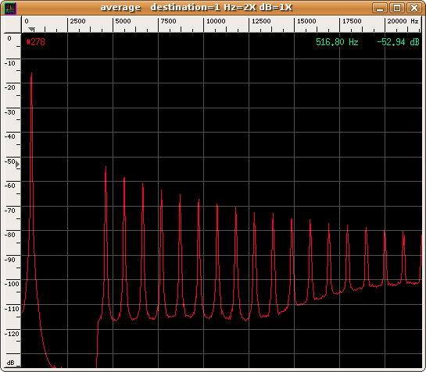Click the red #278 frame counter label
The height and width of the screenshot is (372, 426).
[x=36, y=42]
